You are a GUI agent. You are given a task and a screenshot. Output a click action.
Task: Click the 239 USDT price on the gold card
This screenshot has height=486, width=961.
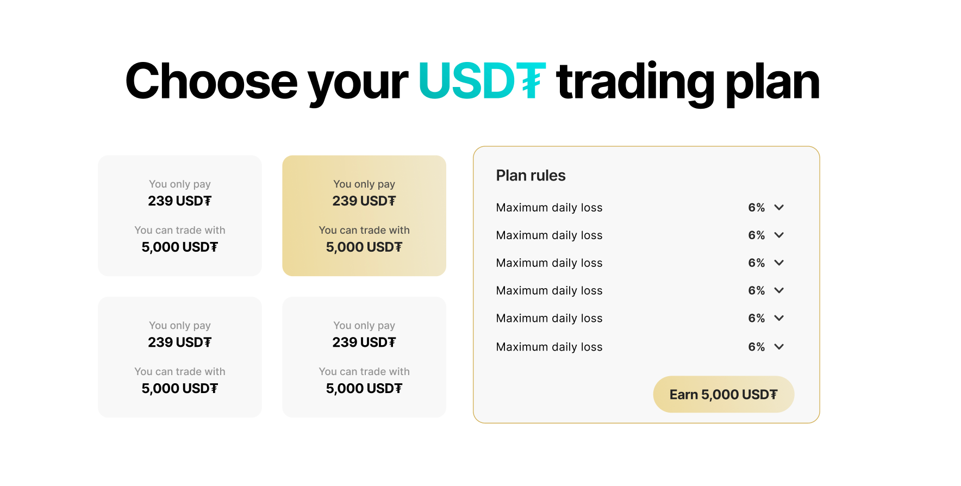(364, 201)
